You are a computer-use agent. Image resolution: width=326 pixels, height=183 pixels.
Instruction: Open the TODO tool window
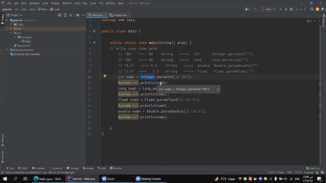pyautogui.click(x=22, y=168)
